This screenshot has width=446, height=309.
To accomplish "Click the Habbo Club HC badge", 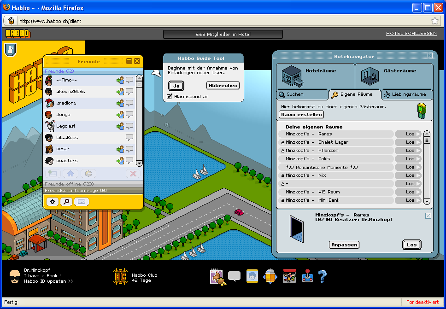I will [121, 277].
